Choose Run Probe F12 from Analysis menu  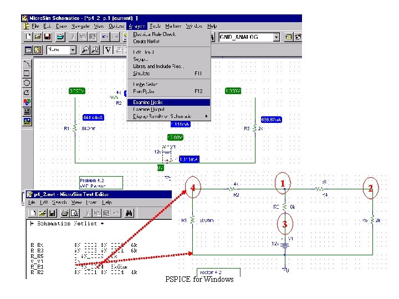[x=168, y=91]
